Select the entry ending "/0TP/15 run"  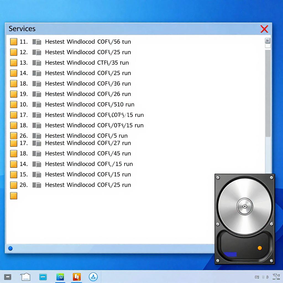[x=94, y=125]
